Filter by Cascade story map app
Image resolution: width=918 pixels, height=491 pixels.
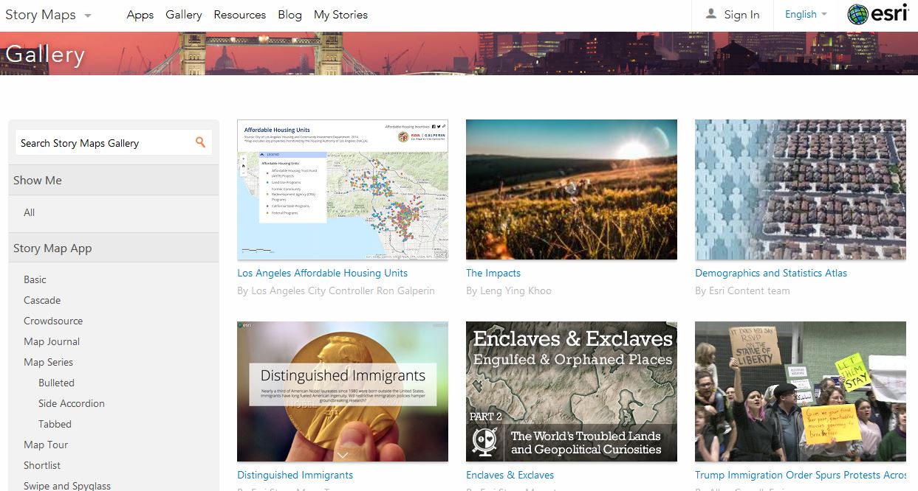42,300
